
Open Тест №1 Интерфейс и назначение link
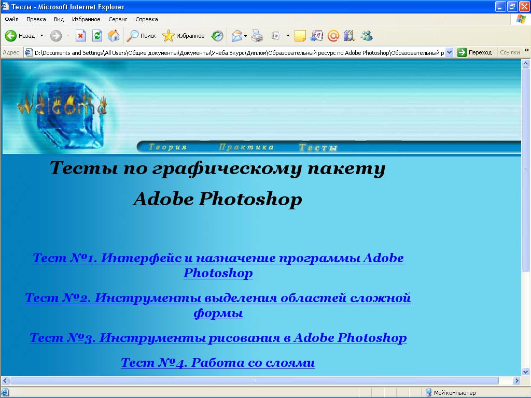pyautogui.click(x=218, y=265)
